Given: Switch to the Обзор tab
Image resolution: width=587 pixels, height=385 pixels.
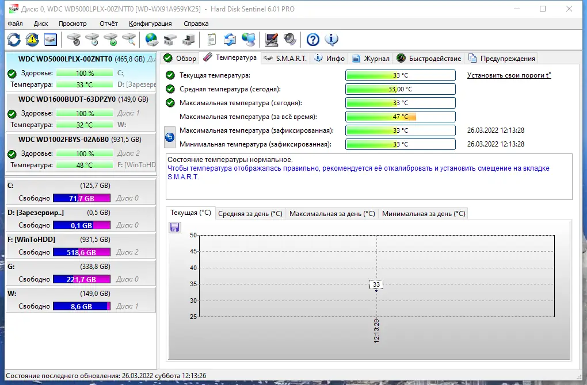Looking at the screenshot, I should 180,58.
